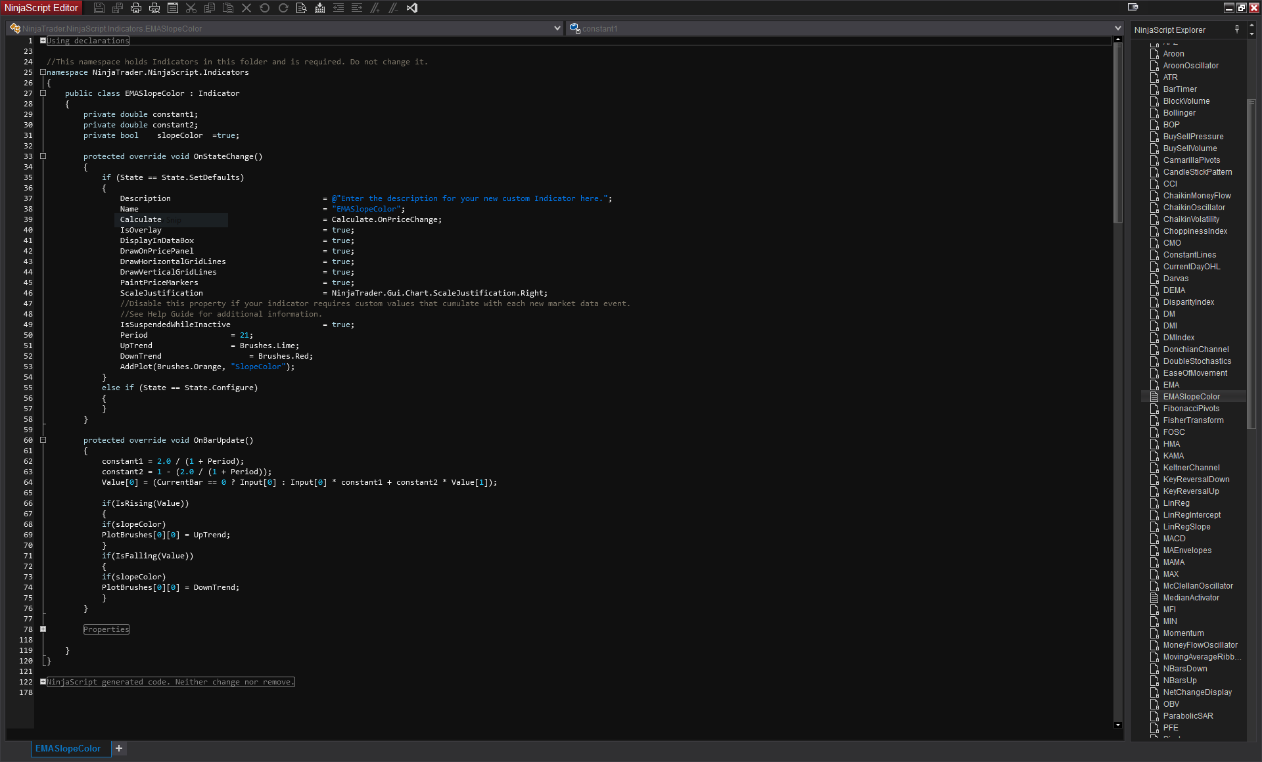Click the Undo icon in toolbar
Viewport: 1262px width, 762px height.
point(264,8)
